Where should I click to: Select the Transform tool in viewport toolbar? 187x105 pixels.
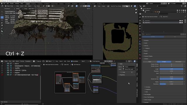[x=2, y=25]
